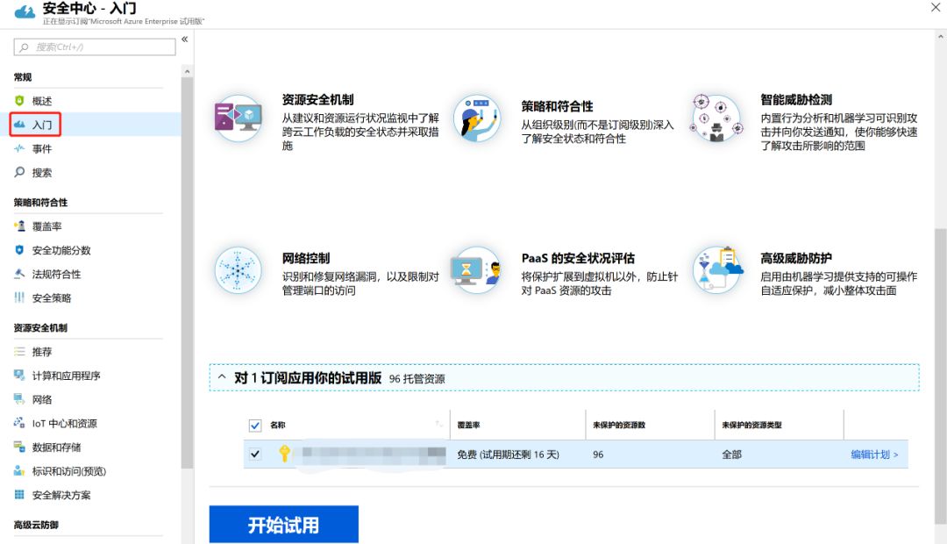Click the PaaS 的安全状况评估 icon
947x544 pixels.
click(477, 269)
